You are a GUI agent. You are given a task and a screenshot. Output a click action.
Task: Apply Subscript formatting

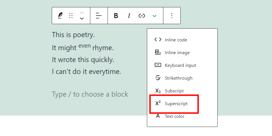click(x=174, y=91)
